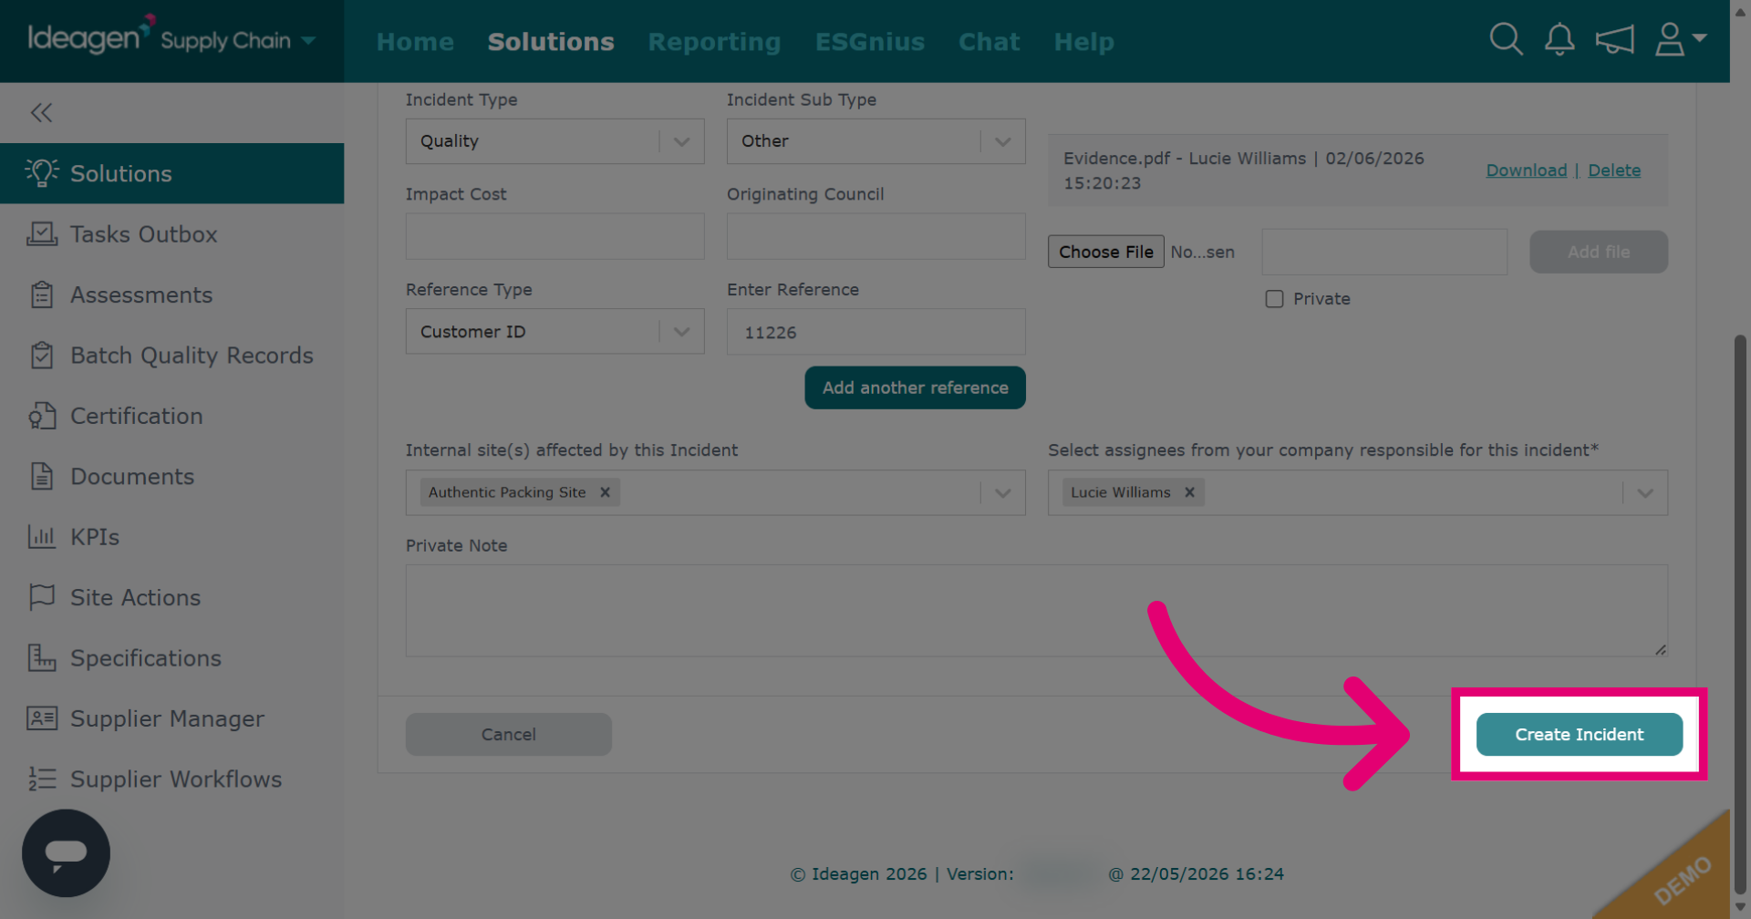Click Batch Quality Records icon
The height and width of the screenshot is (919, 1751).
(41, 355)
